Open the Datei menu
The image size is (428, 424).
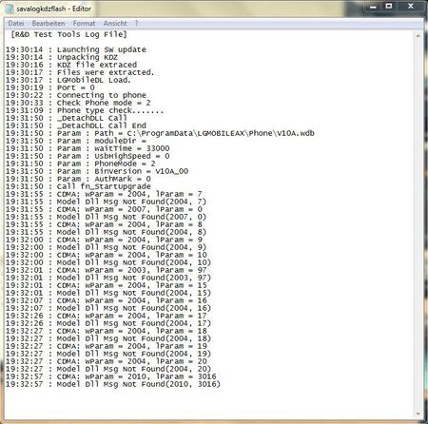pos(16,23)
